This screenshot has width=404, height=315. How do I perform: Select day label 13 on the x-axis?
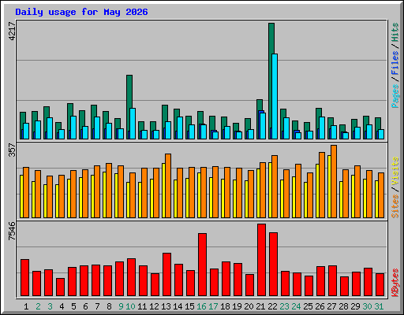pos(166,306)
